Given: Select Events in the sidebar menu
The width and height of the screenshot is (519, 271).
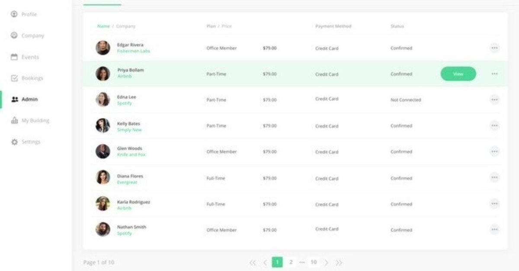Looking at the screenshot, I should point(30,57).
